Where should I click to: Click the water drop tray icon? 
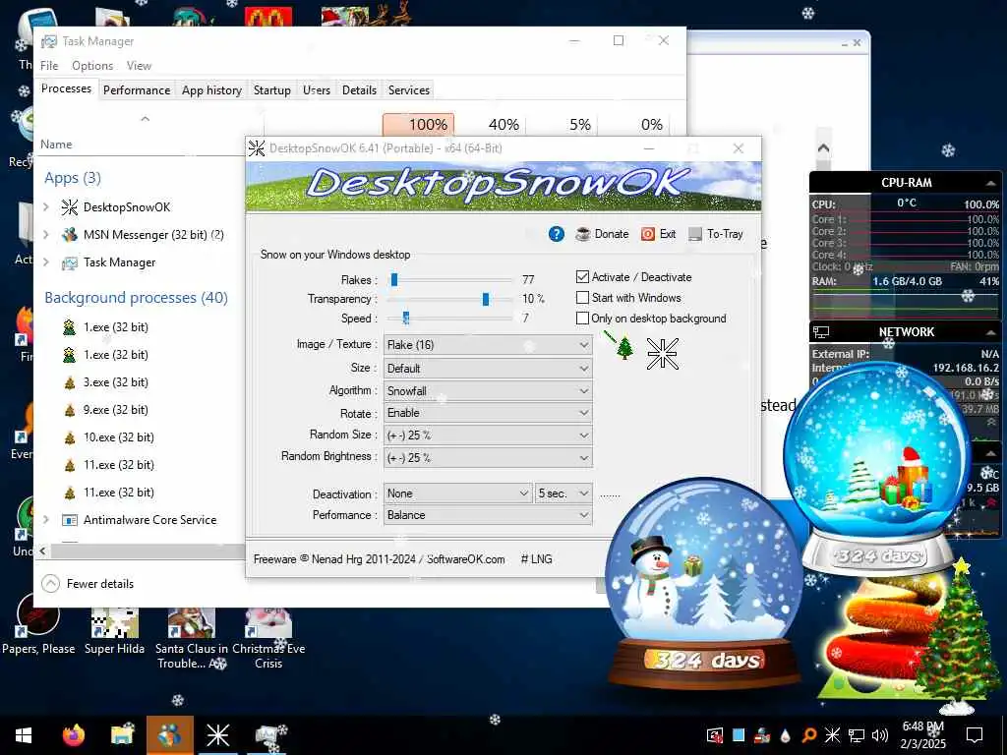tap(786, 735)
